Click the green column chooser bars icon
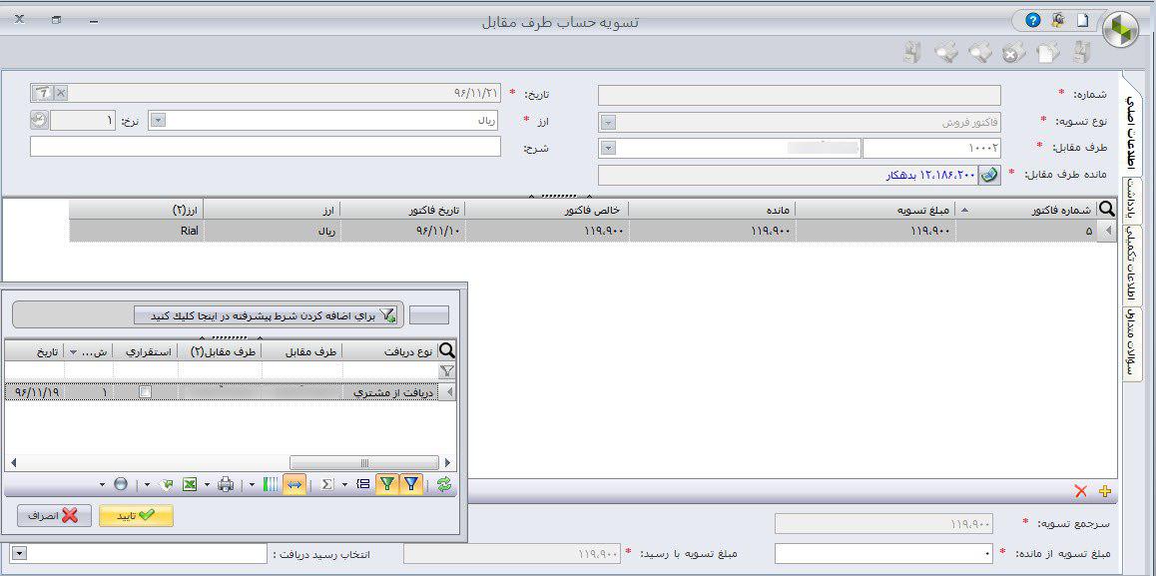 (271, 484)
